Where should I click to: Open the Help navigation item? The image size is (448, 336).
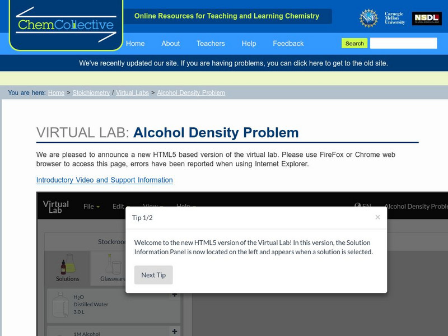(249, 44)
